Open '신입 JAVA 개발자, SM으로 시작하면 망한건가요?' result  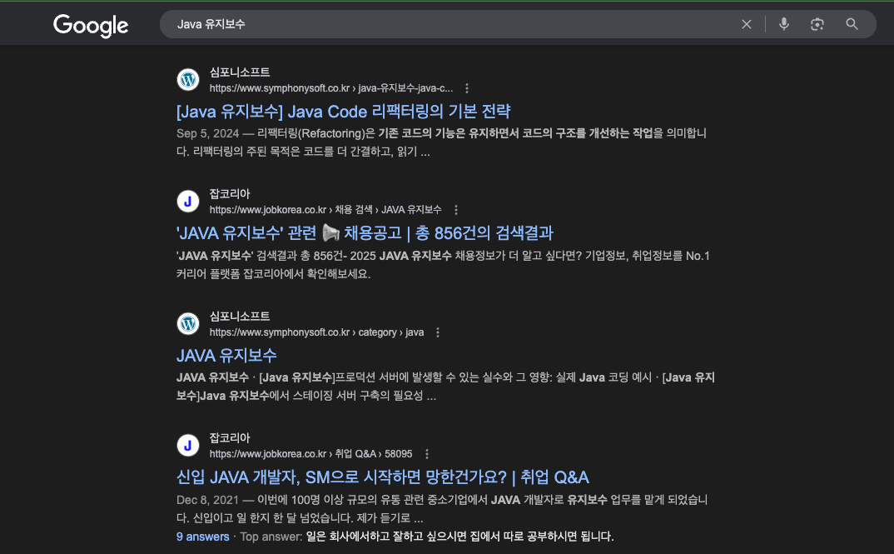383,477
